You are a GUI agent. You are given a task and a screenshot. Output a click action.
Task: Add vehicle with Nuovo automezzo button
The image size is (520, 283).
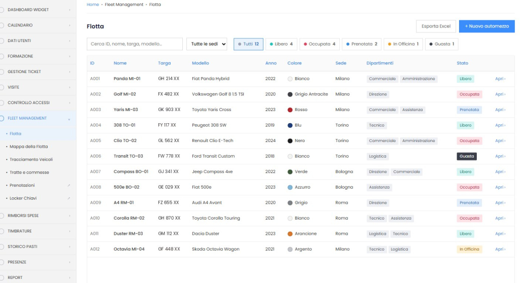(x=486, y=26)
